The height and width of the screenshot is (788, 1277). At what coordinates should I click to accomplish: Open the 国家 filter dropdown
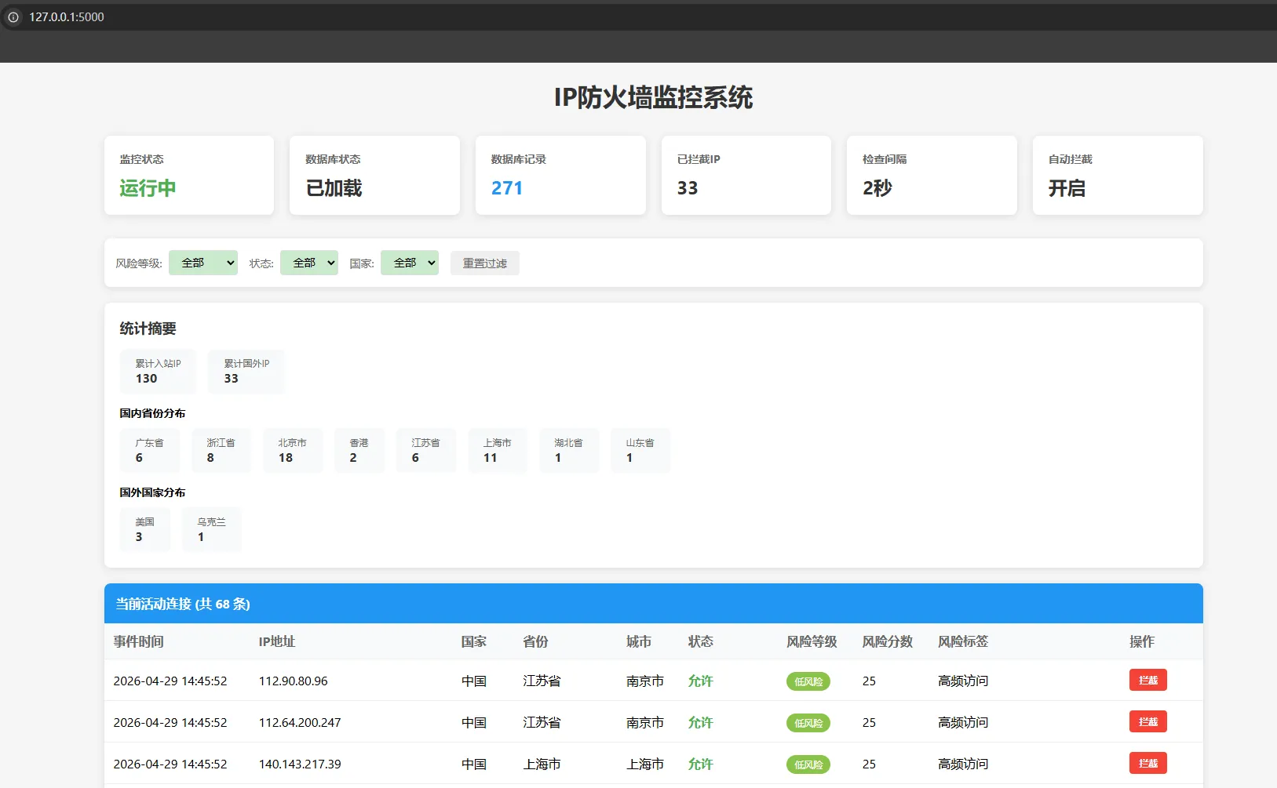coord(409,263)
